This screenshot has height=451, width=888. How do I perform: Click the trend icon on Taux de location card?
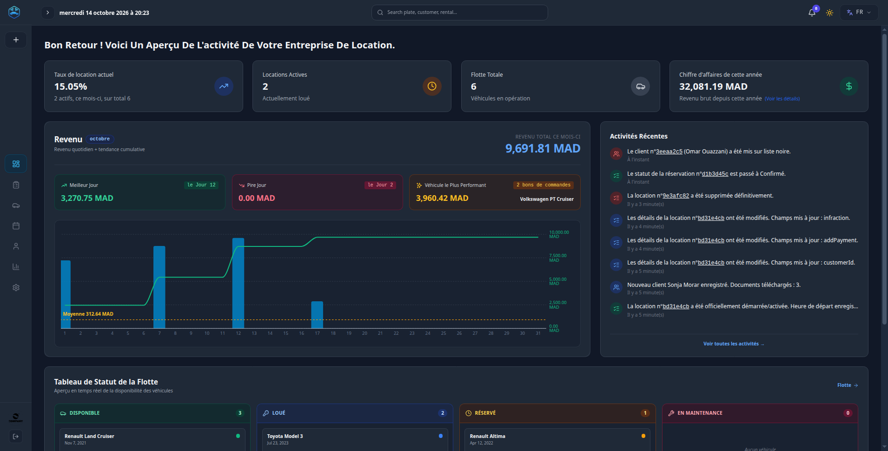pyautogui.click(x=224, y=86)
